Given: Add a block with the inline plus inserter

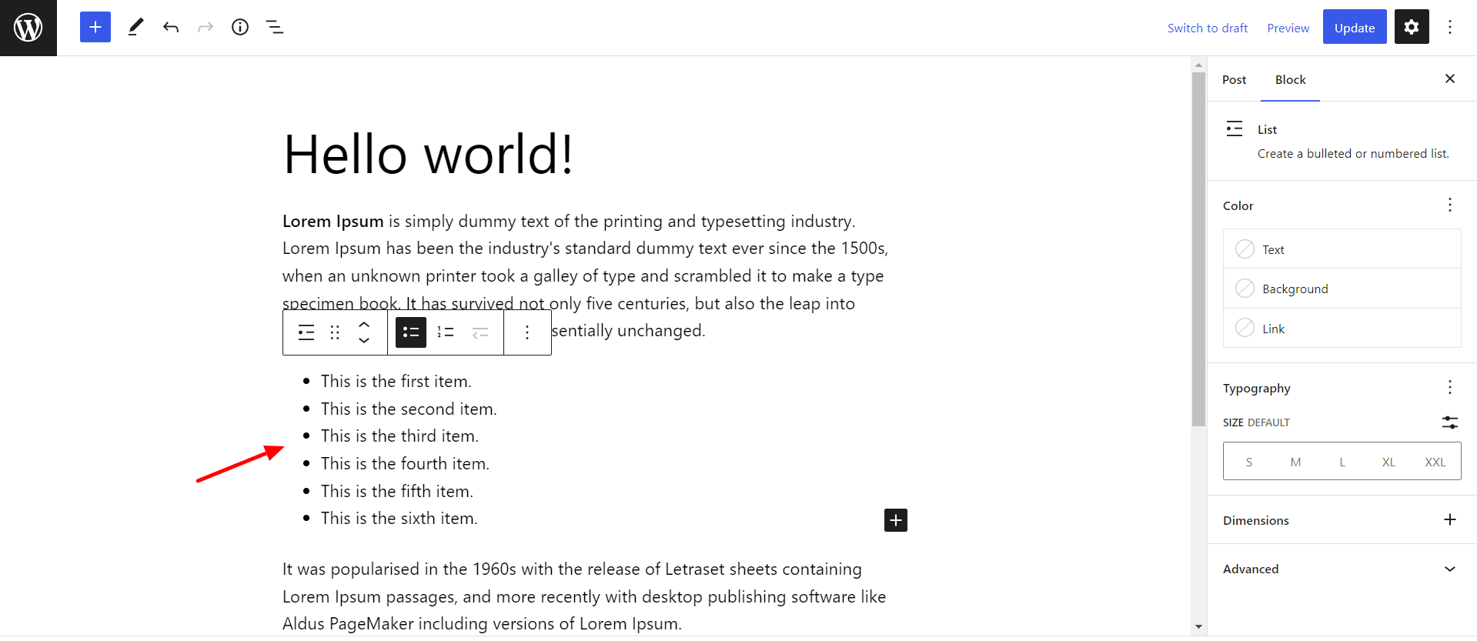Looking at the screenshot, I should point(895,520).
